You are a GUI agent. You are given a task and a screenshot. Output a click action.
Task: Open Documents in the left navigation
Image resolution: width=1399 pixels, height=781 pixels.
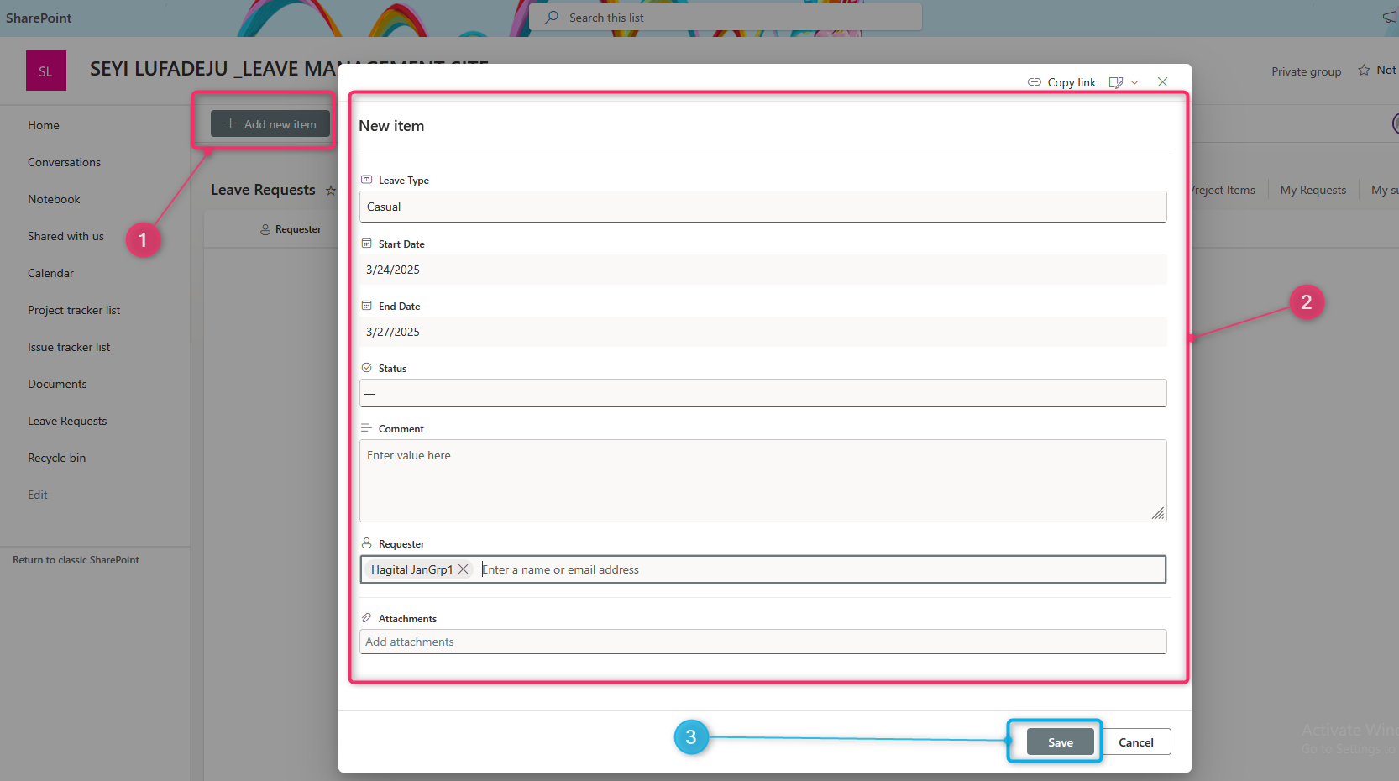click(57, 384)
